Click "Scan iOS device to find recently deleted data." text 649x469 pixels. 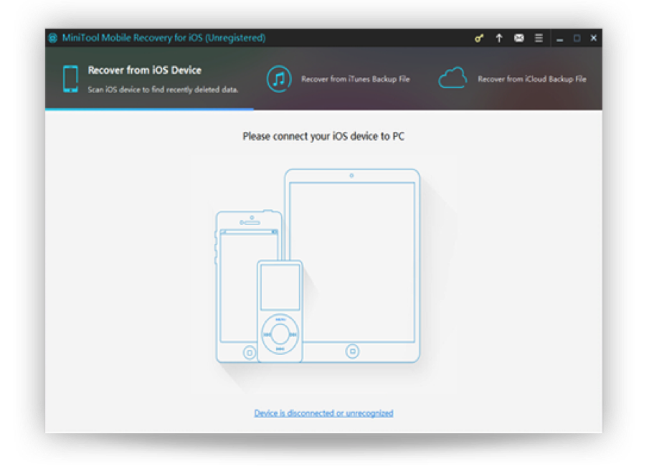[163, 90]
